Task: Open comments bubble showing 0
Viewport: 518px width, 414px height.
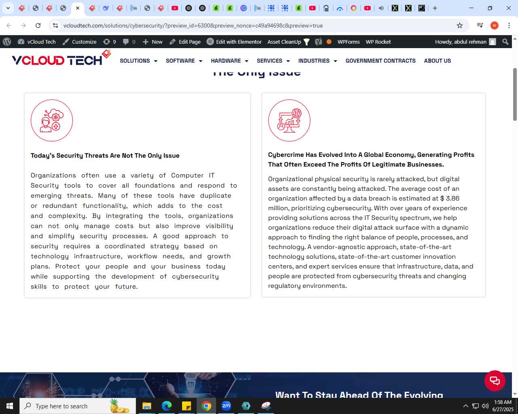Action: tap(129, 42)
